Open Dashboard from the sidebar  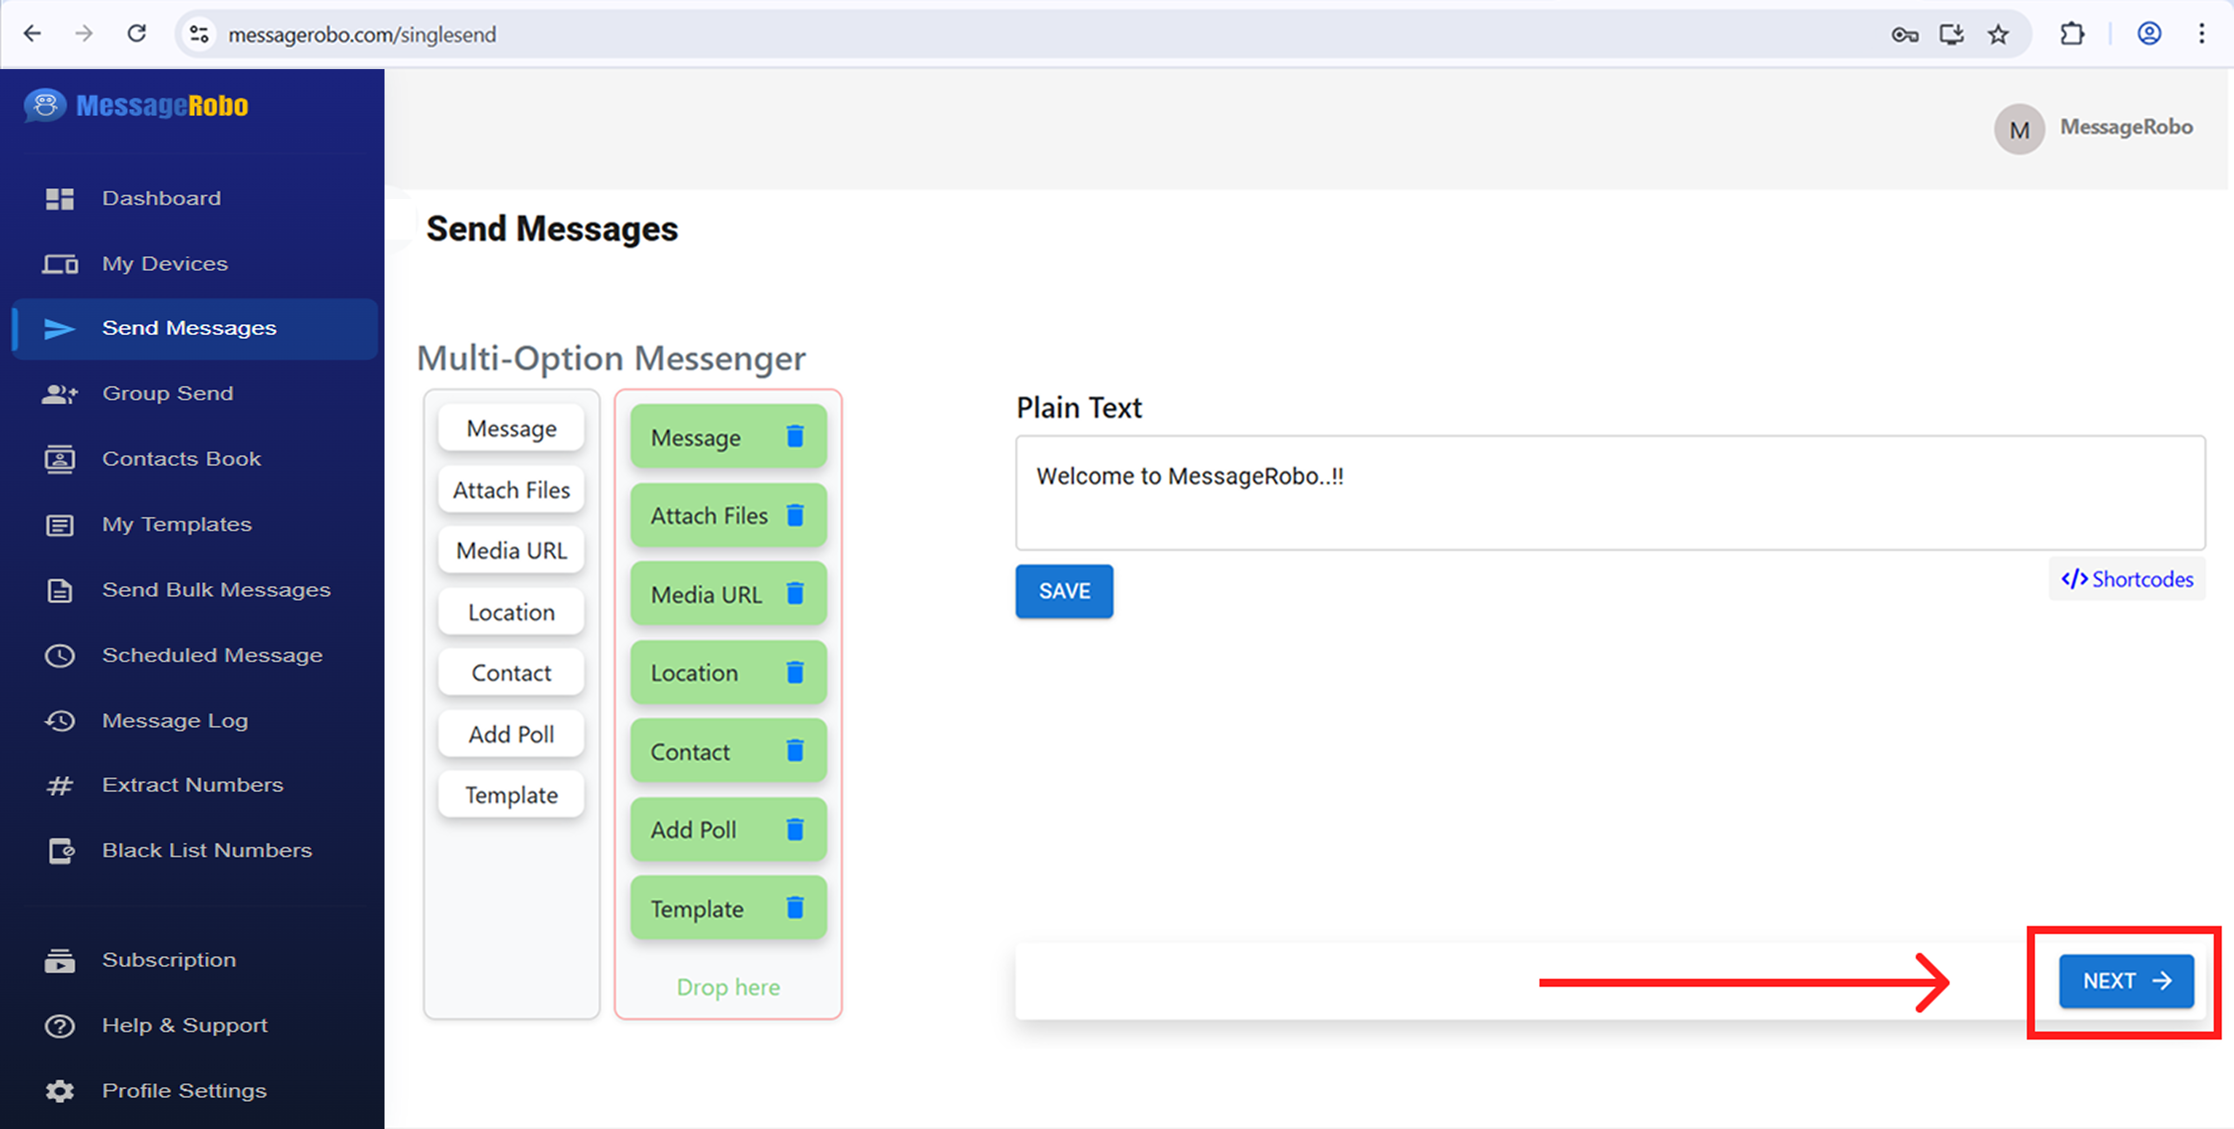(161, 199)
